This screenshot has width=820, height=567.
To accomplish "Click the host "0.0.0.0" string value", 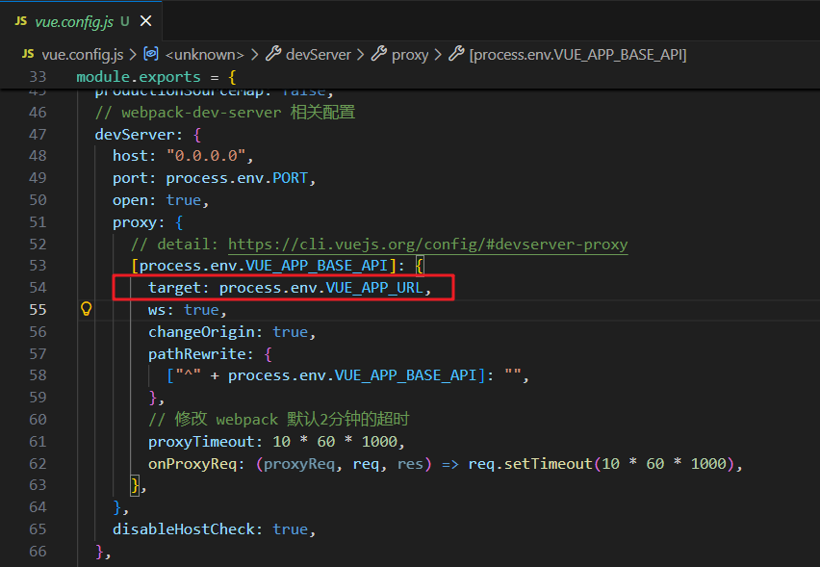I will [206, 156].
